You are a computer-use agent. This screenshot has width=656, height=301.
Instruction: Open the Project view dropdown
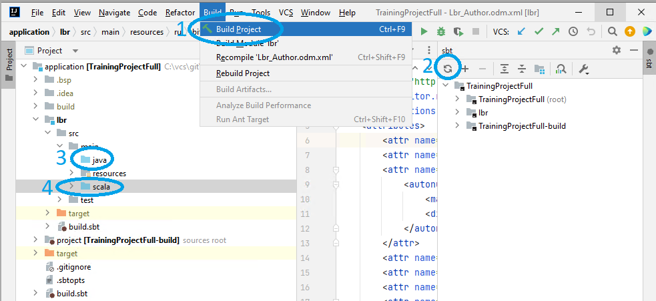click(75, 51)
